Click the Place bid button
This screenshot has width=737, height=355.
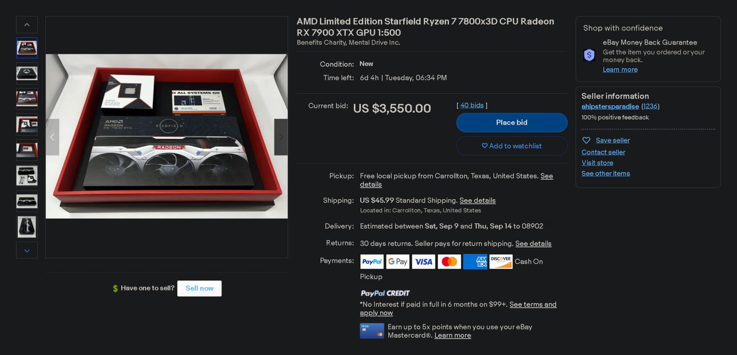tap(511, 122)
